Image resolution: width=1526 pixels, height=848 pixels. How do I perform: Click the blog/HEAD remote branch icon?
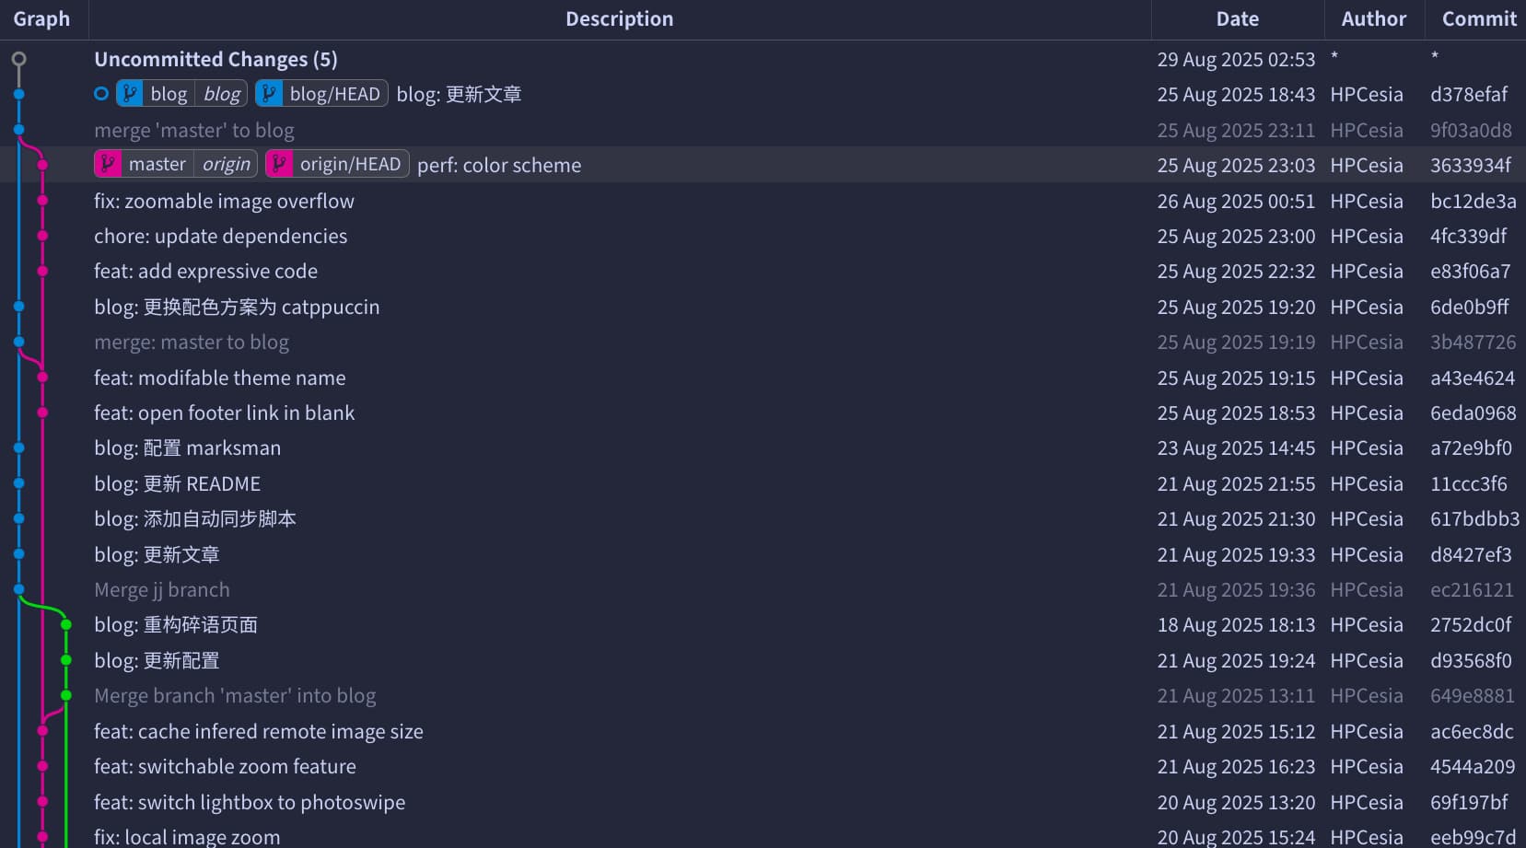(269, 94)
